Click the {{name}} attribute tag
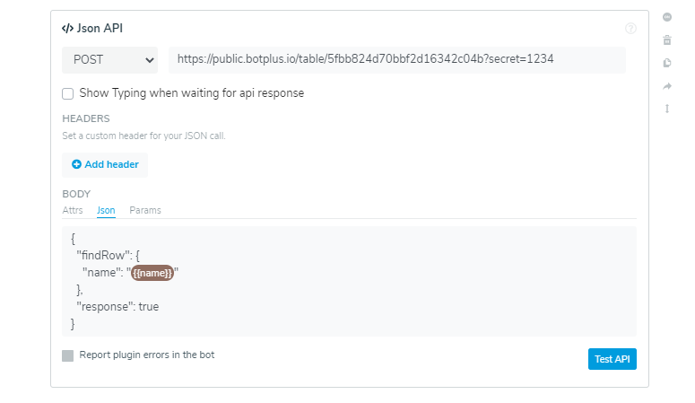Image resolution: width=695 pixels, height=403 pixels. click(x=152, y=273)
